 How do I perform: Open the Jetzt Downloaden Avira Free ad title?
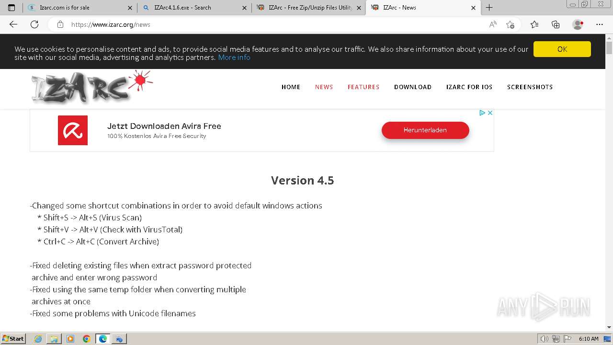click(x=164, y=126)
